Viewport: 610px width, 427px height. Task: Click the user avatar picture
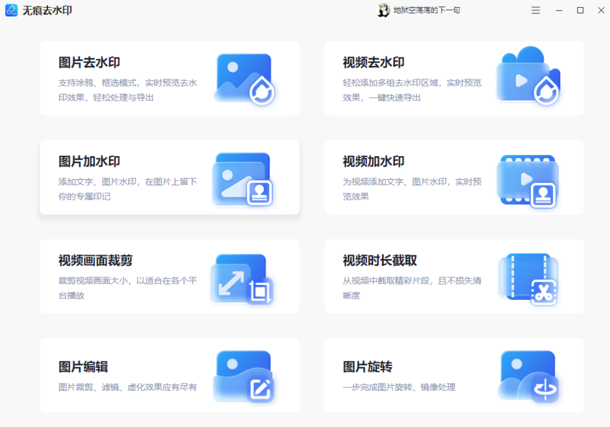pos(383,10)
